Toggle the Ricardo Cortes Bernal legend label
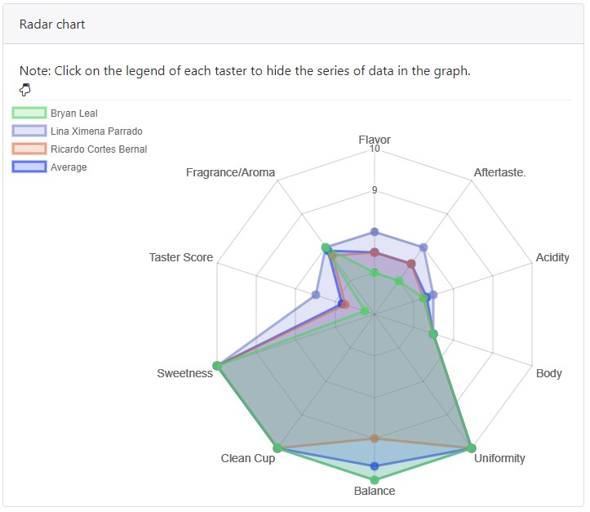Image resolution: width=590 pixels, height=512 pixels. pyautogui.click(x=98, y=149)
